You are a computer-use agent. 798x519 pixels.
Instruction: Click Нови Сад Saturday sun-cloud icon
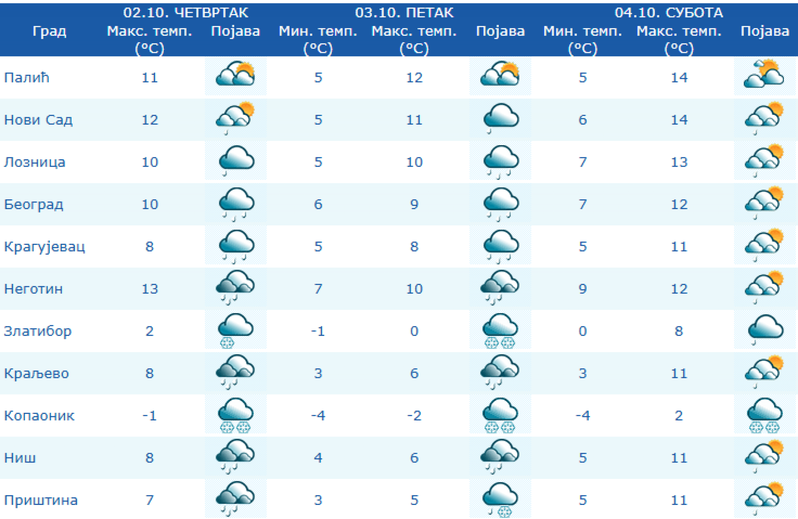coord(764,118)
